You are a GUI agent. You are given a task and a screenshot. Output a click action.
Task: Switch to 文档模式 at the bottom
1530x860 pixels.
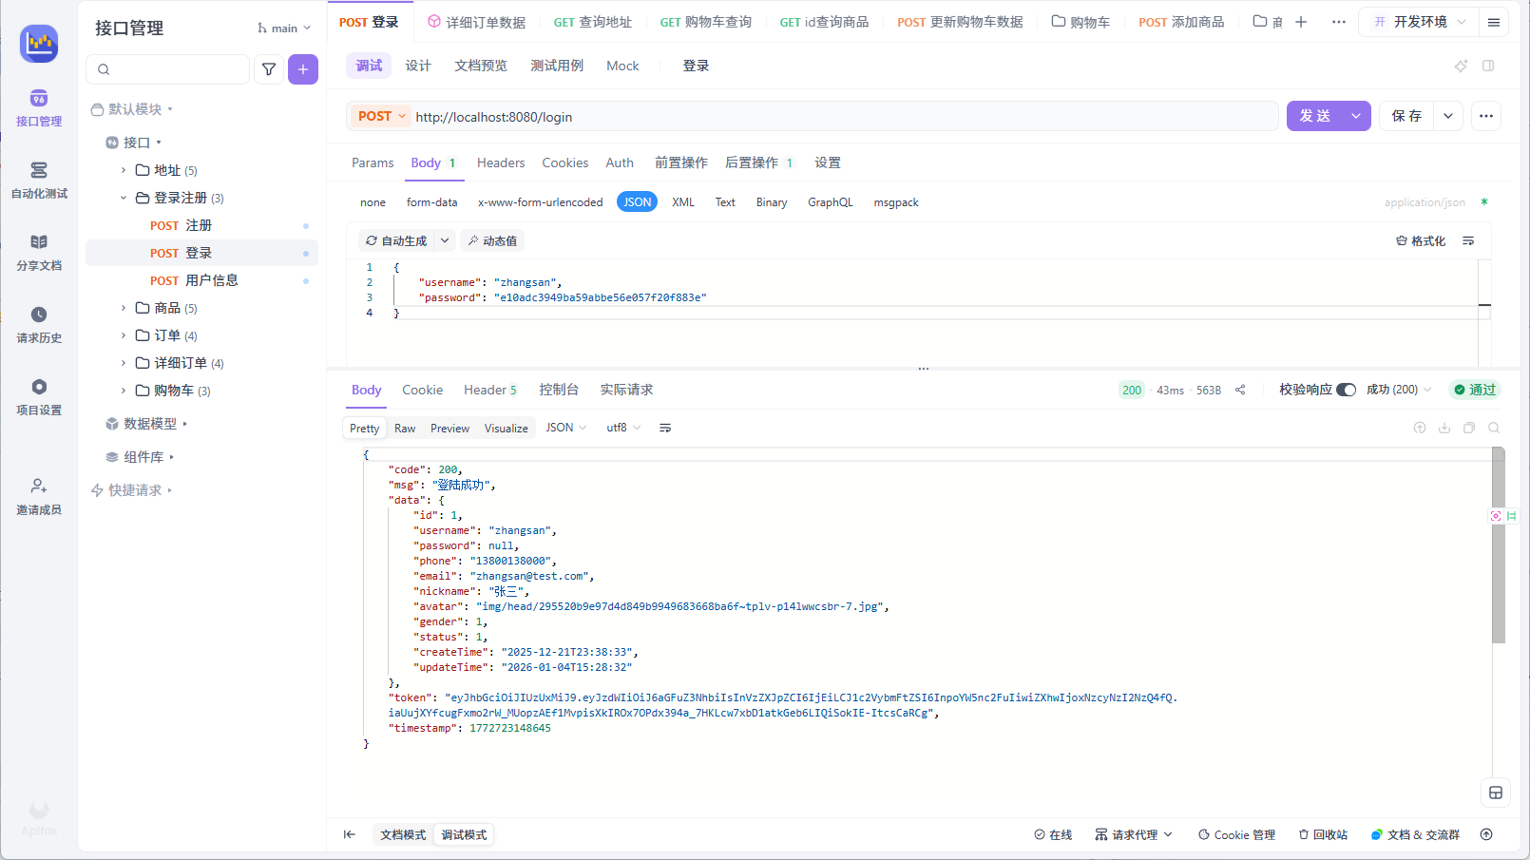[403, 834]
